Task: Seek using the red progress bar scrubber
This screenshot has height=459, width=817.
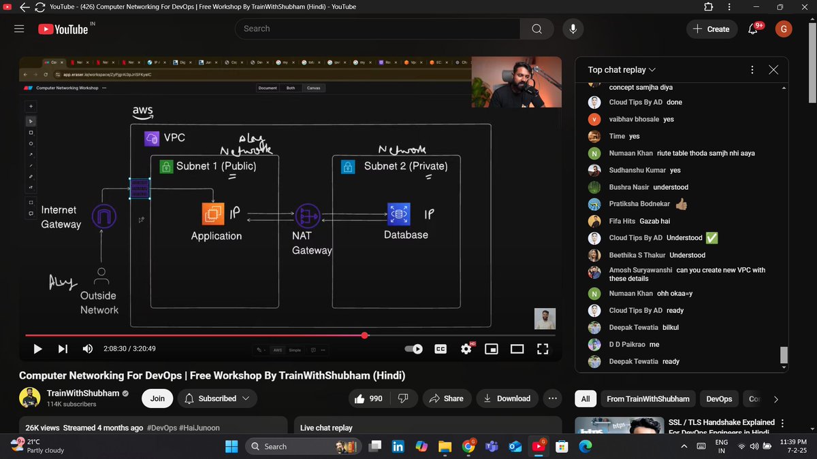Action: [365, 335]
